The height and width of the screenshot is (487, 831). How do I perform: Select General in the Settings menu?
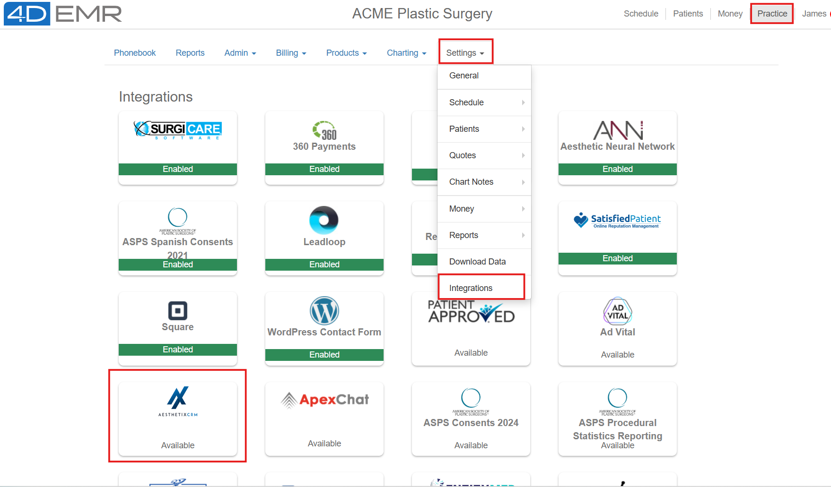tap(484, 76)
